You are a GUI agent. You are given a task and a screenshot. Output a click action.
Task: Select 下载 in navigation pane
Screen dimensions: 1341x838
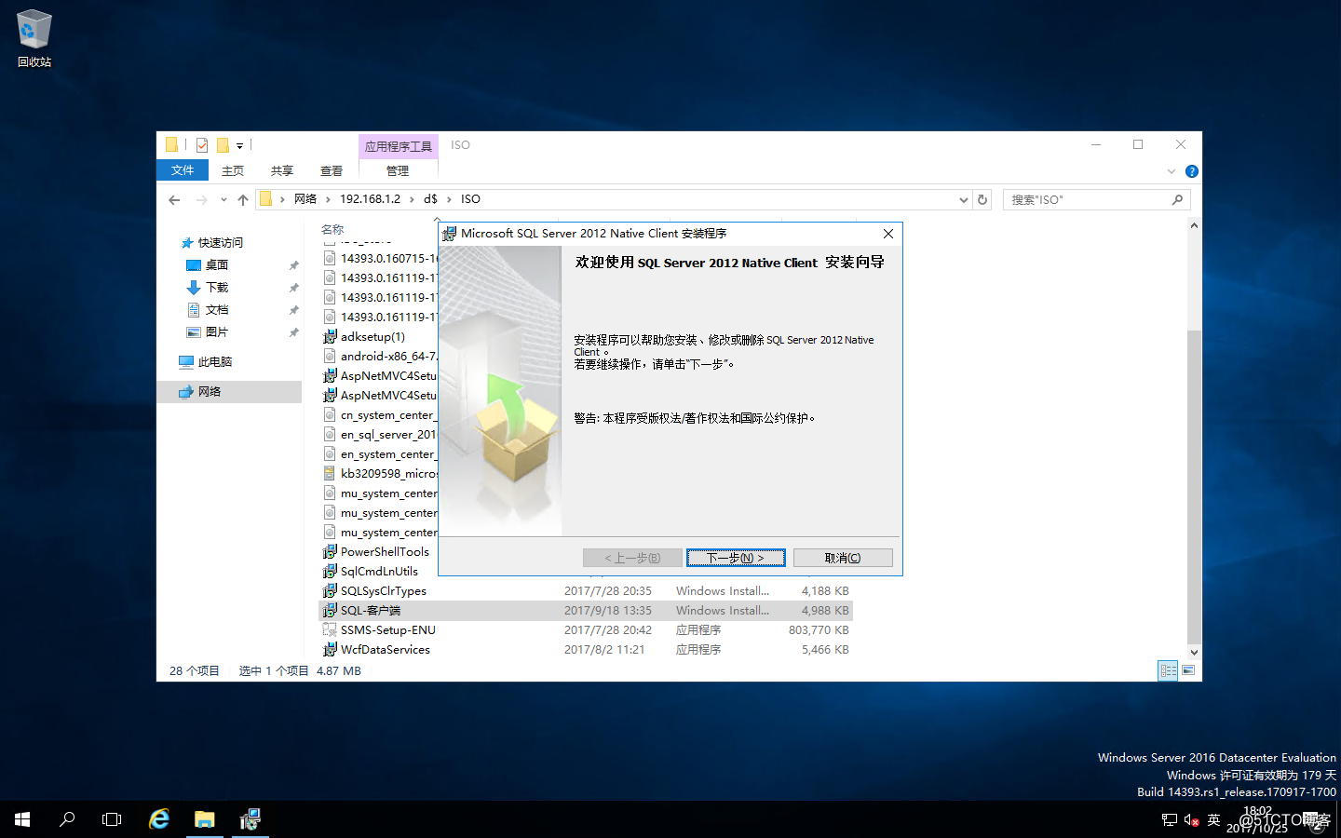click(217, 288)
